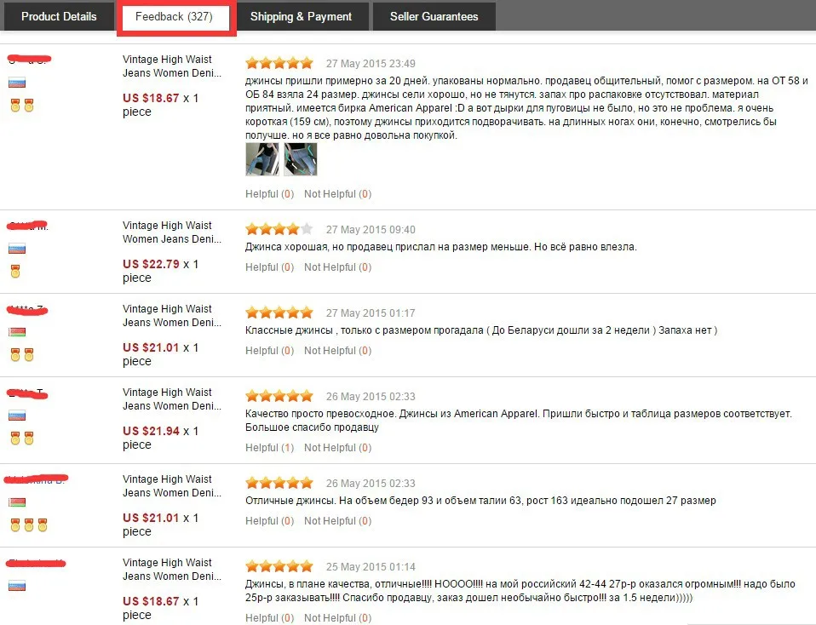The height and width of the screenshot is (625, 816).
Task: Click the single medal icon under the second reviewer
Action: pos(15,271)
